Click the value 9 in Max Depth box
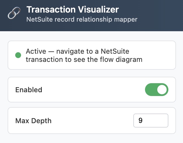The image size is (183, 143). 140,121
